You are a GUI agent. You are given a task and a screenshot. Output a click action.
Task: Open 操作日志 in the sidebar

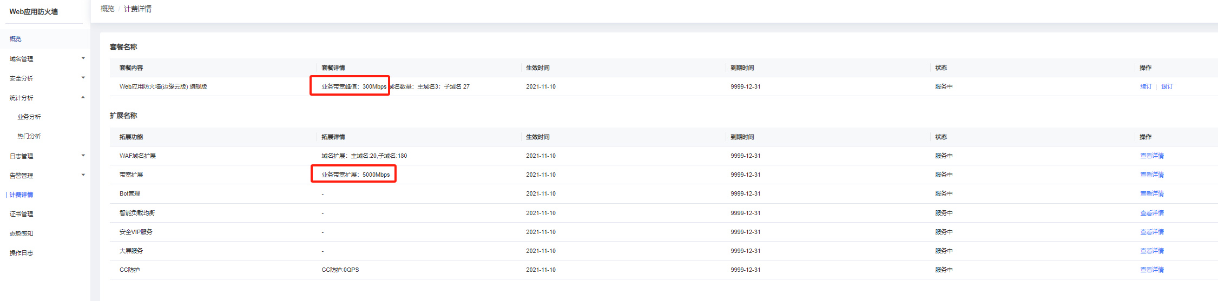(22, 253)
